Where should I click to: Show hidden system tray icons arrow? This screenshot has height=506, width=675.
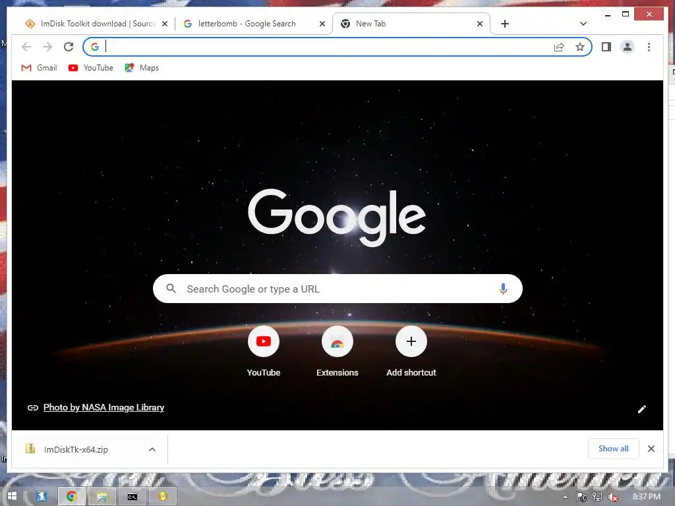point(565,497)
